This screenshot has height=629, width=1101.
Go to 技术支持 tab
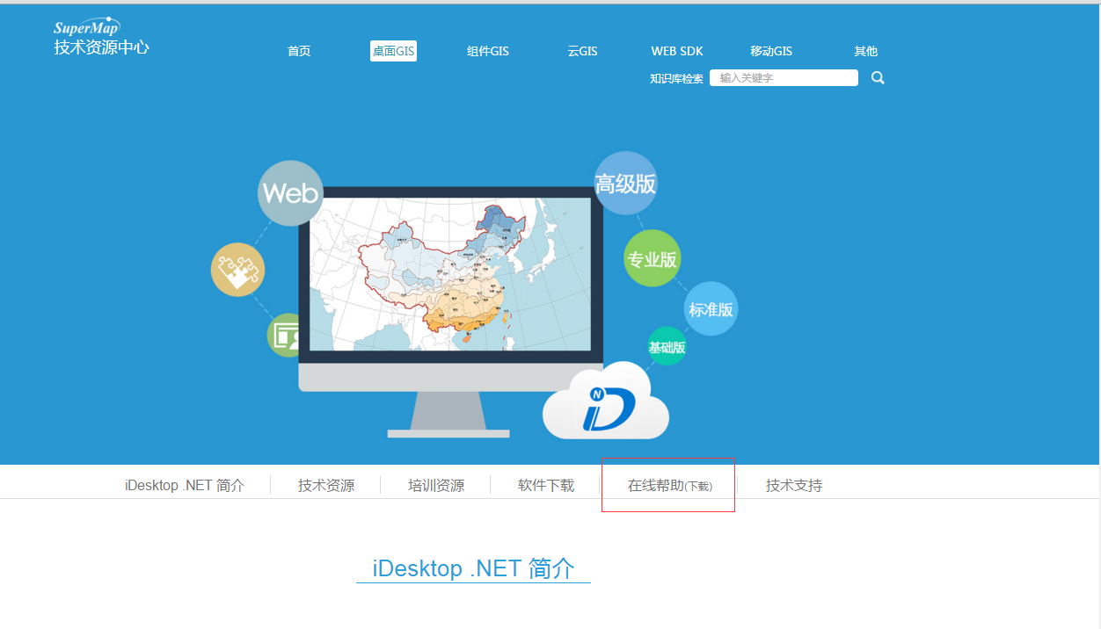coord(794,485)
